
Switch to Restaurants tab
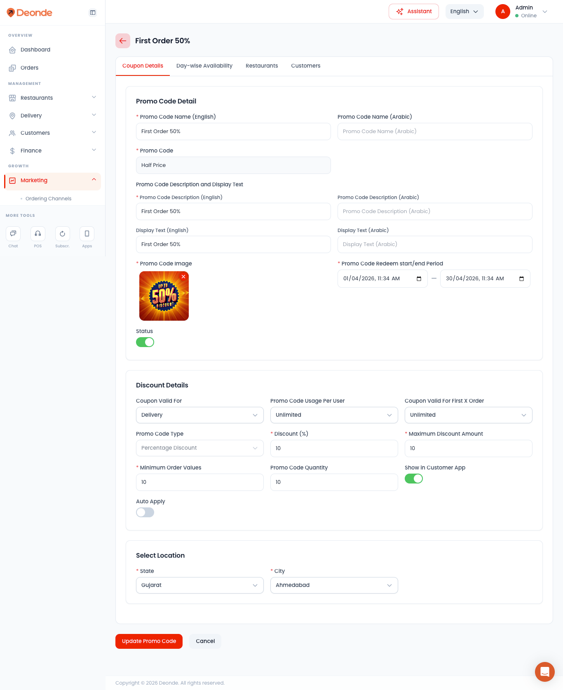tap(262, 66)
